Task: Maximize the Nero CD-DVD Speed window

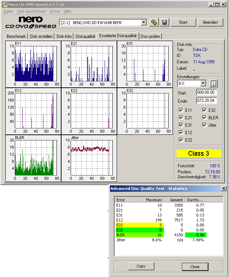Action: click(217, 4)
